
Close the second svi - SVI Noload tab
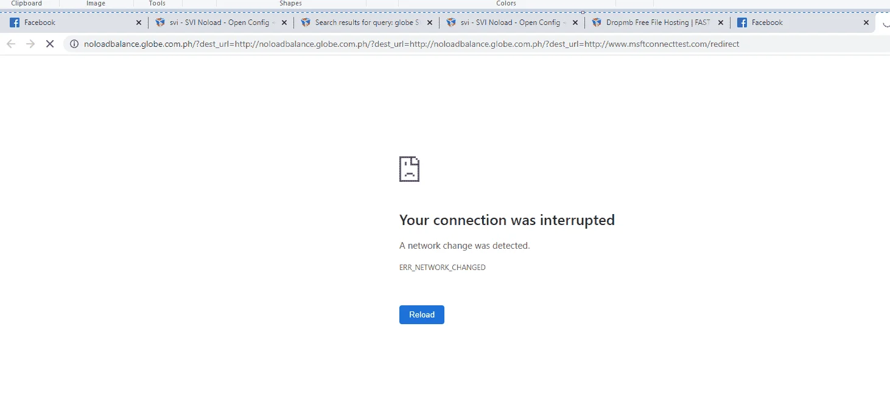575,23
